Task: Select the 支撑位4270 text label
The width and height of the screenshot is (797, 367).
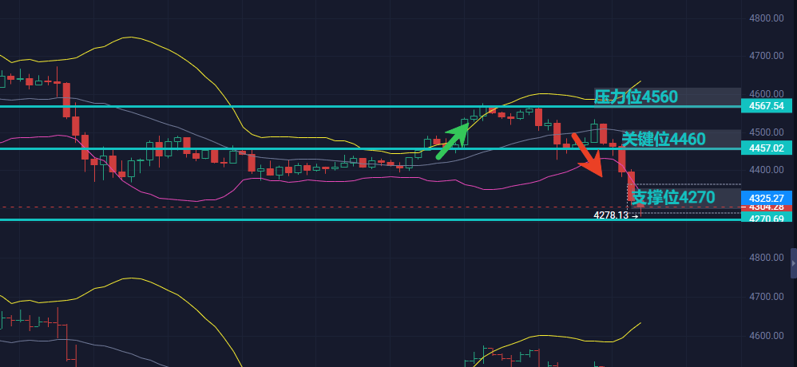Action: tap(673, 197)
